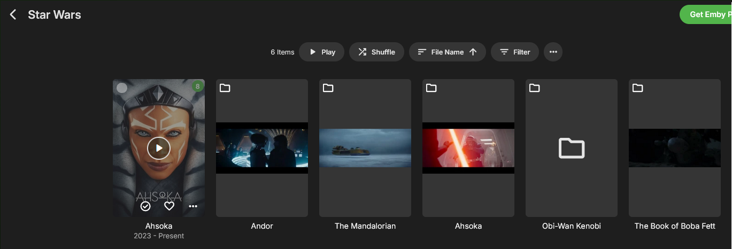732x249 pixels.
Task: Click the small folder icon on Obi-Wan Kenobi card
Action: point(535,88)
